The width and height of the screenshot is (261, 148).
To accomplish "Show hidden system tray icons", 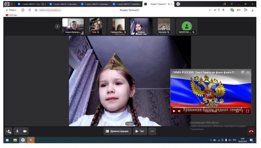I will coord(211,140).
